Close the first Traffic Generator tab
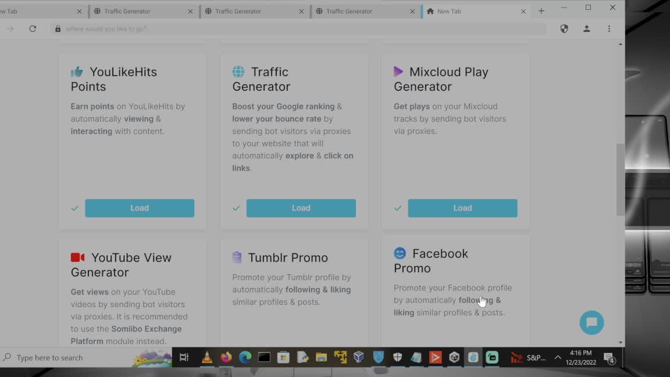 click(x=190, y=12)
